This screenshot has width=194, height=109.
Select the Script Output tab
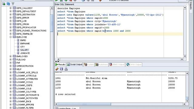(x=75, y=64)
